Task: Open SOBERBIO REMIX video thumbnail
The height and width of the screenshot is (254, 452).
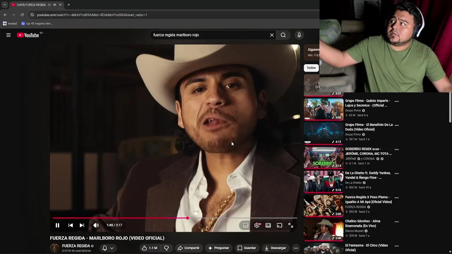Action: (323, 158)
